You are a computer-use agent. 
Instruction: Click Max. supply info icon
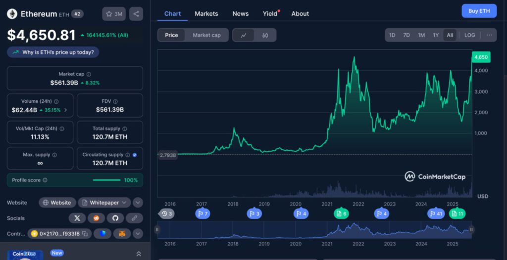[x=54, y=155]
